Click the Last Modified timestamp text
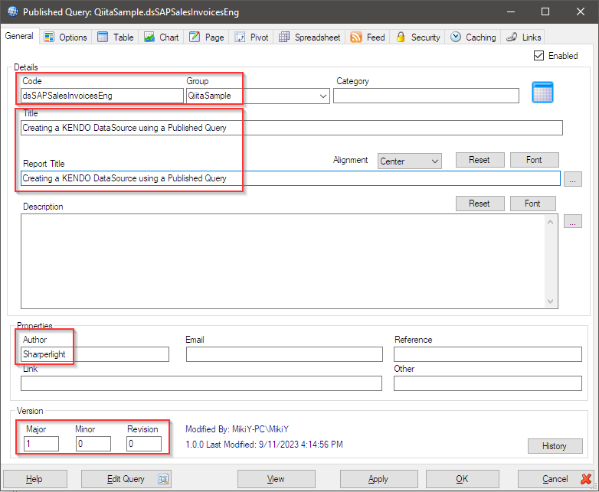 (x=264, y=445)
